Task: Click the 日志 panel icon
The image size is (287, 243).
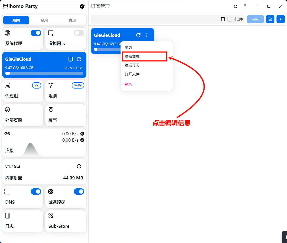Action: (x=7, y=216)
